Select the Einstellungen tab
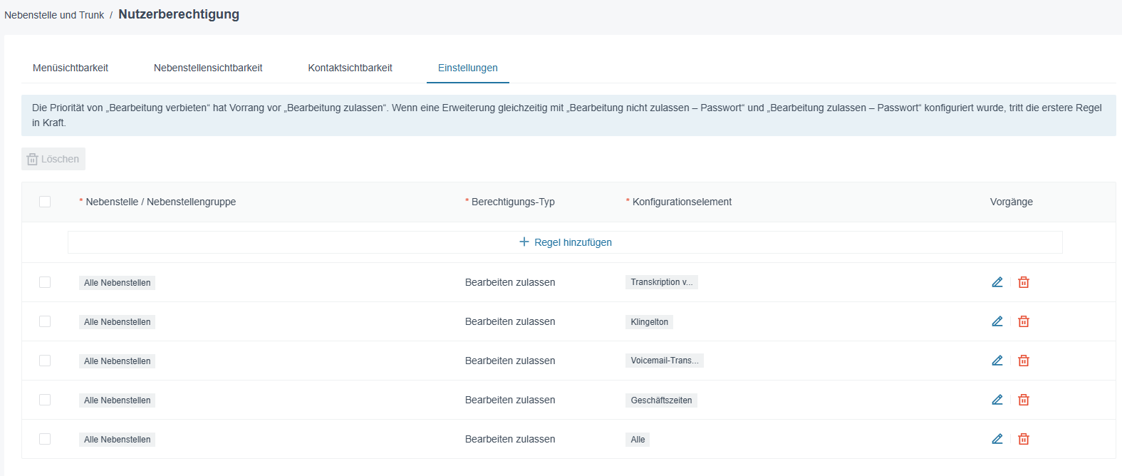This screenshot has height=476, width=1122. (468, 68)
